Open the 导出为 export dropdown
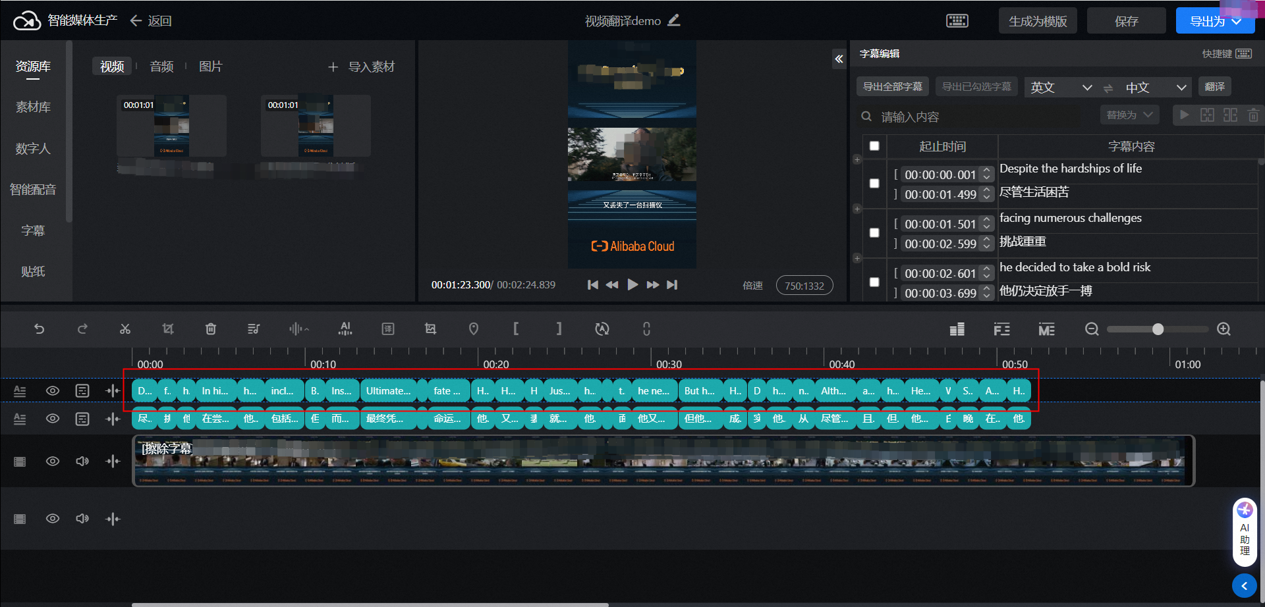 click(1216, 21)
